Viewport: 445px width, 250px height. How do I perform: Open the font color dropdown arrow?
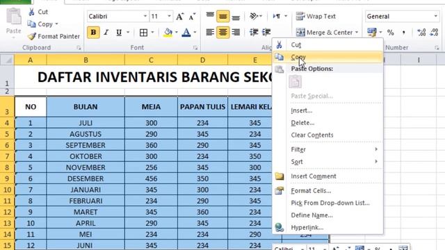coord(195,33)
